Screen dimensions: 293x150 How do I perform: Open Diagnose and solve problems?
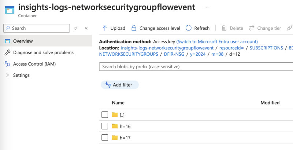point(43,52)
